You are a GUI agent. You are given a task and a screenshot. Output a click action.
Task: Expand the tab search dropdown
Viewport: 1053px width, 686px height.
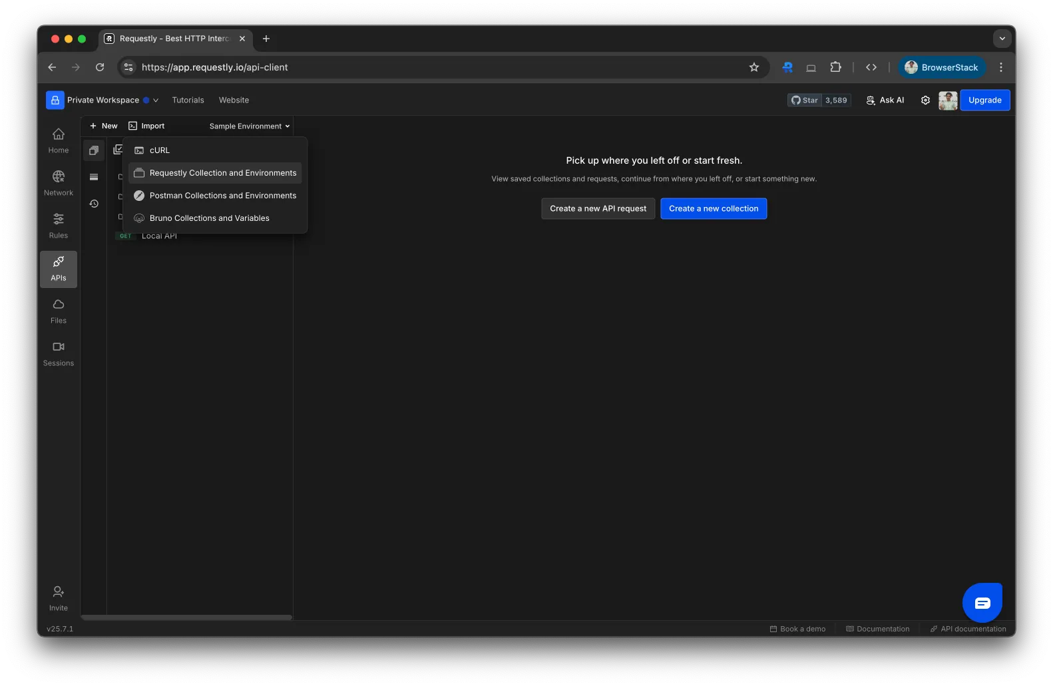click(1002, 39)
